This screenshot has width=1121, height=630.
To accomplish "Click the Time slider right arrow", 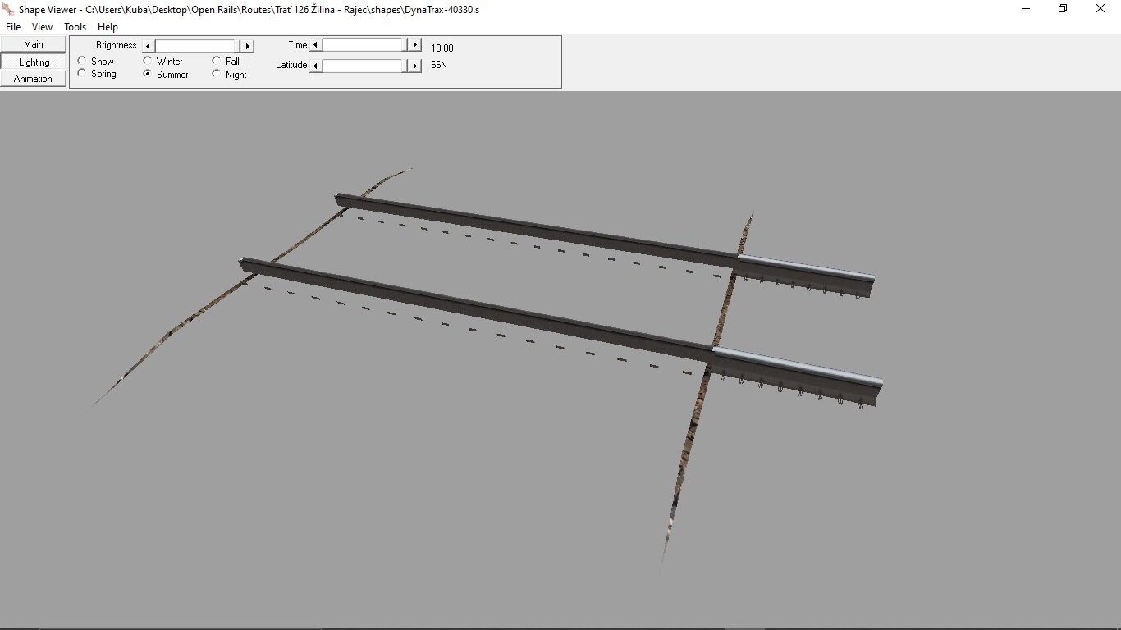I will pos(415,45).
